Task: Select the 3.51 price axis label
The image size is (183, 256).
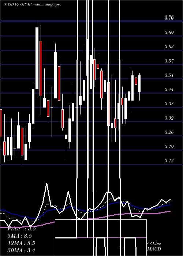Action: (x=169, y=75)
